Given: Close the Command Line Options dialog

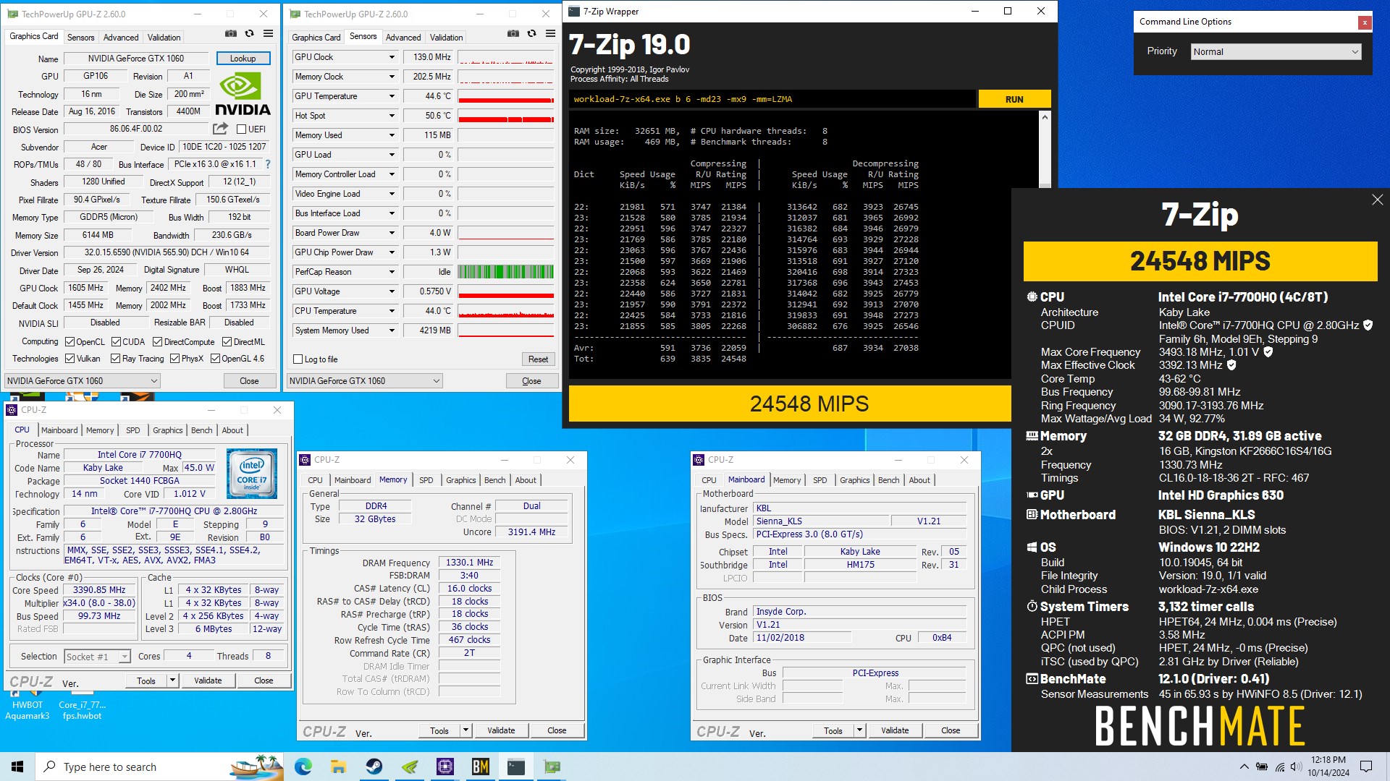Looking at the screenshot, I should click(1365, 22).
